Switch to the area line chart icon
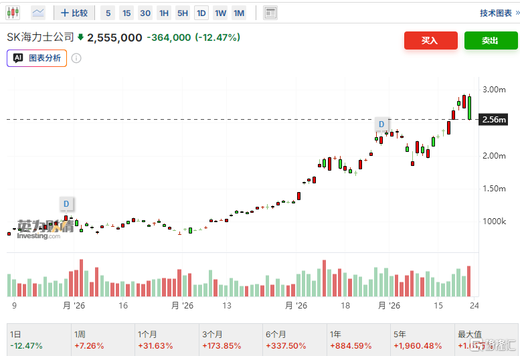The image size is (520, 356). (38, 13)
